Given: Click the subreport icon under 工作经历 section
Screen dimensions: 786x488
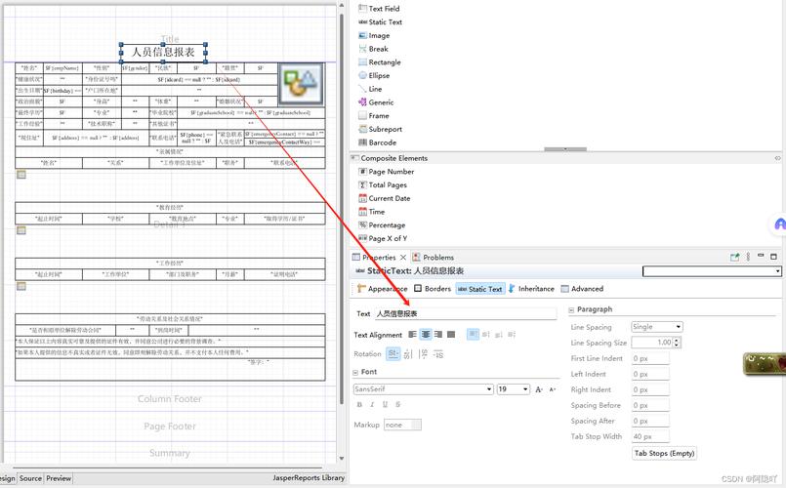Looking at the screenshot, I should (x=21, y=286).
